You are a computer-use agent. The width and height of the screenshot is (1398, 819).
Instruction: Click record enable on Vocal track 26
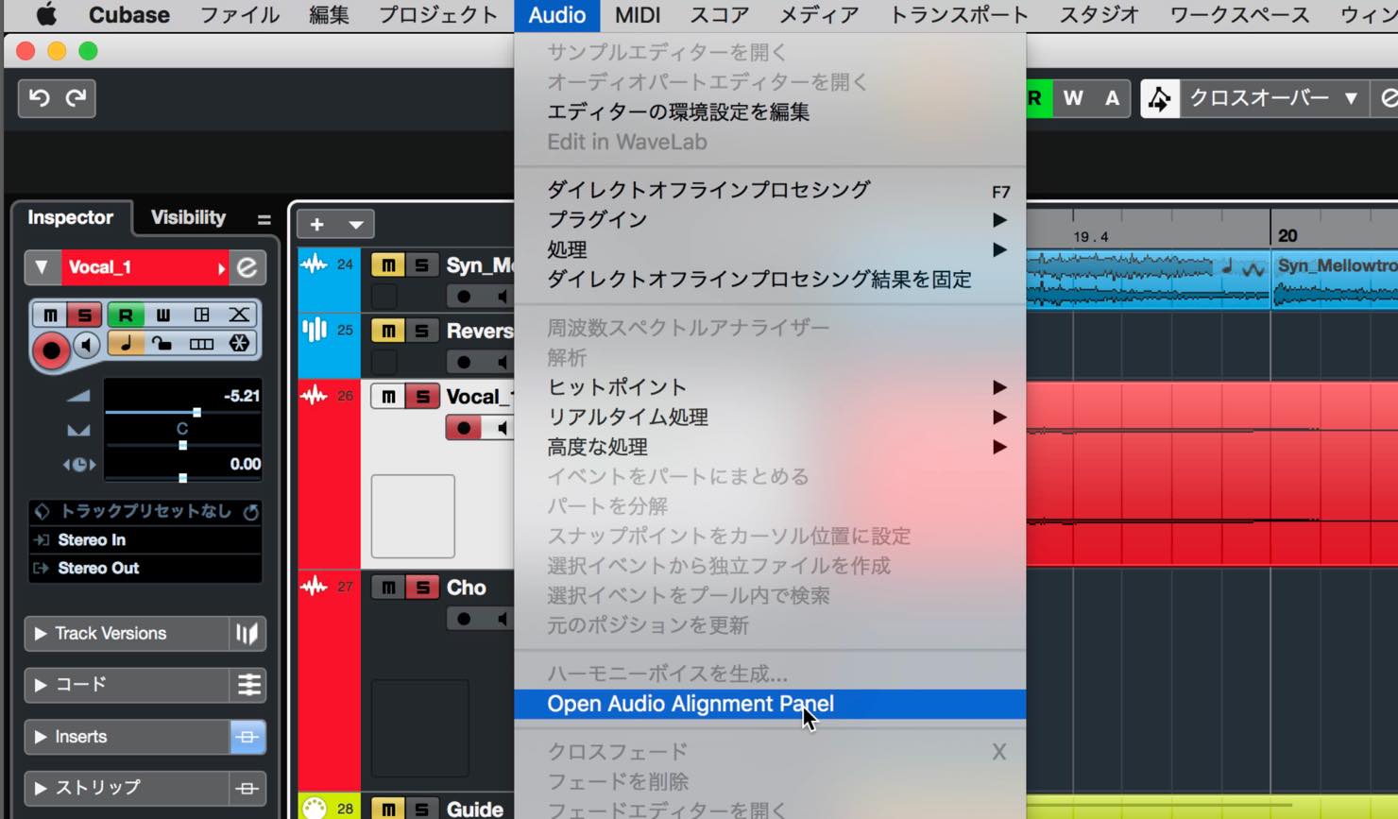[463, 428]
